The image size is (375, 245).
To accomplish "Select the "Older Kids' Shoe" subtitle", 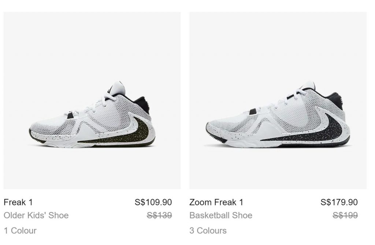I will pyautogui.click(x=36, y=215).
